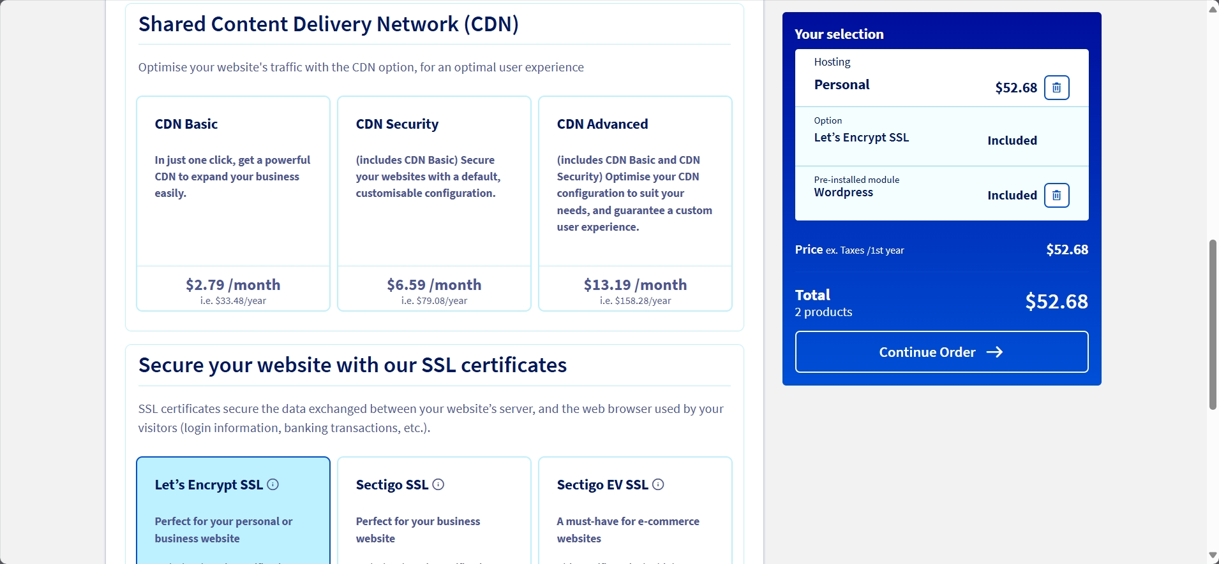Choose the CDN Security plan card
The width and height of the screenshot is (1219, 564).
coord(434,191)
